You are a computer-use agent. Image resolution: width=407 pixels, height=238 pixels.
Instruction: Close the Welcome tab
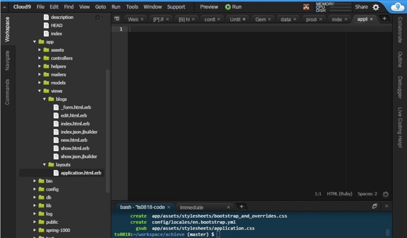tap(142, 19)
